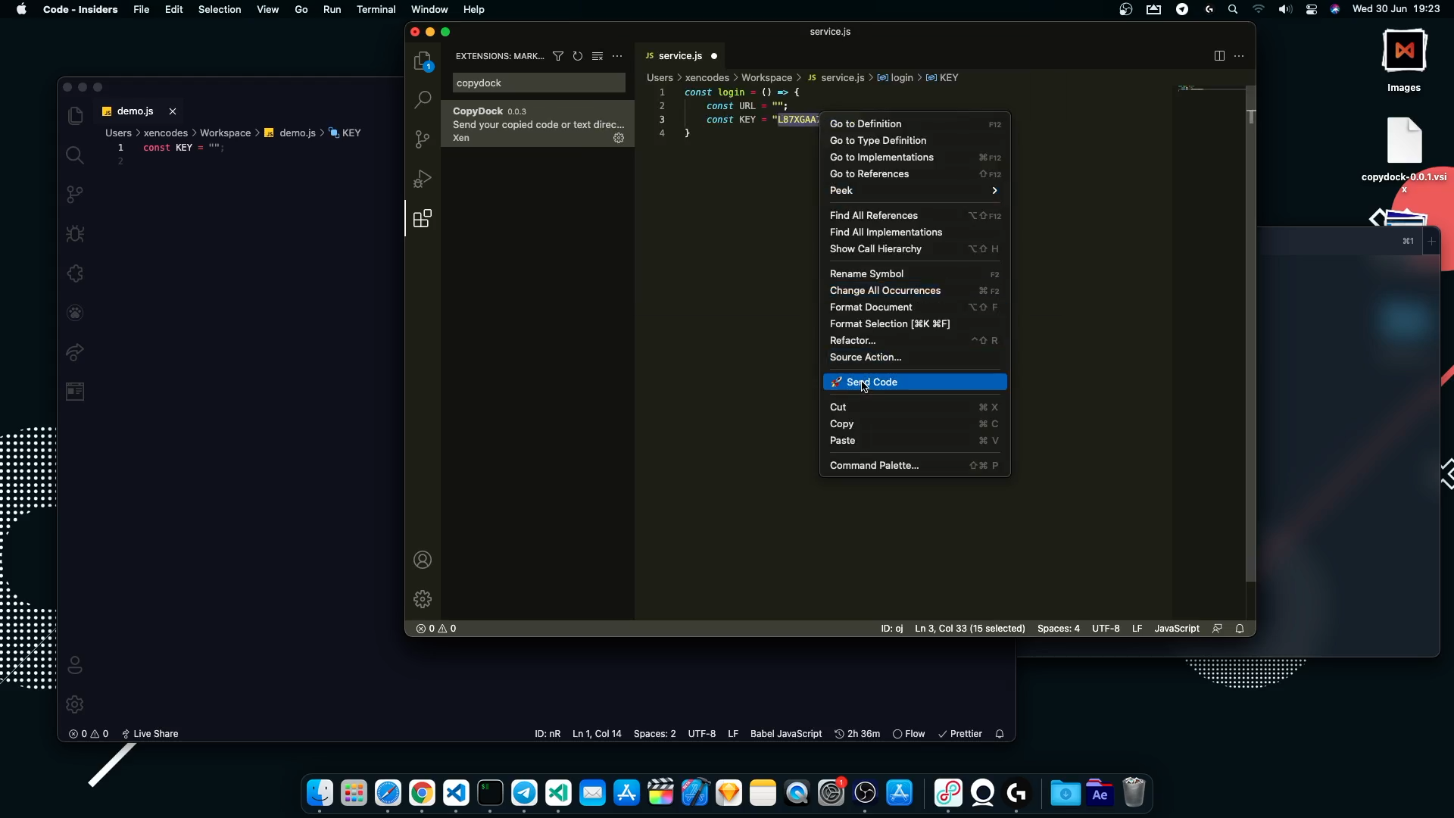This screenshot has width=1454, height=818.
Task: Click Live Share in status bar
Action: pos(150,734)
